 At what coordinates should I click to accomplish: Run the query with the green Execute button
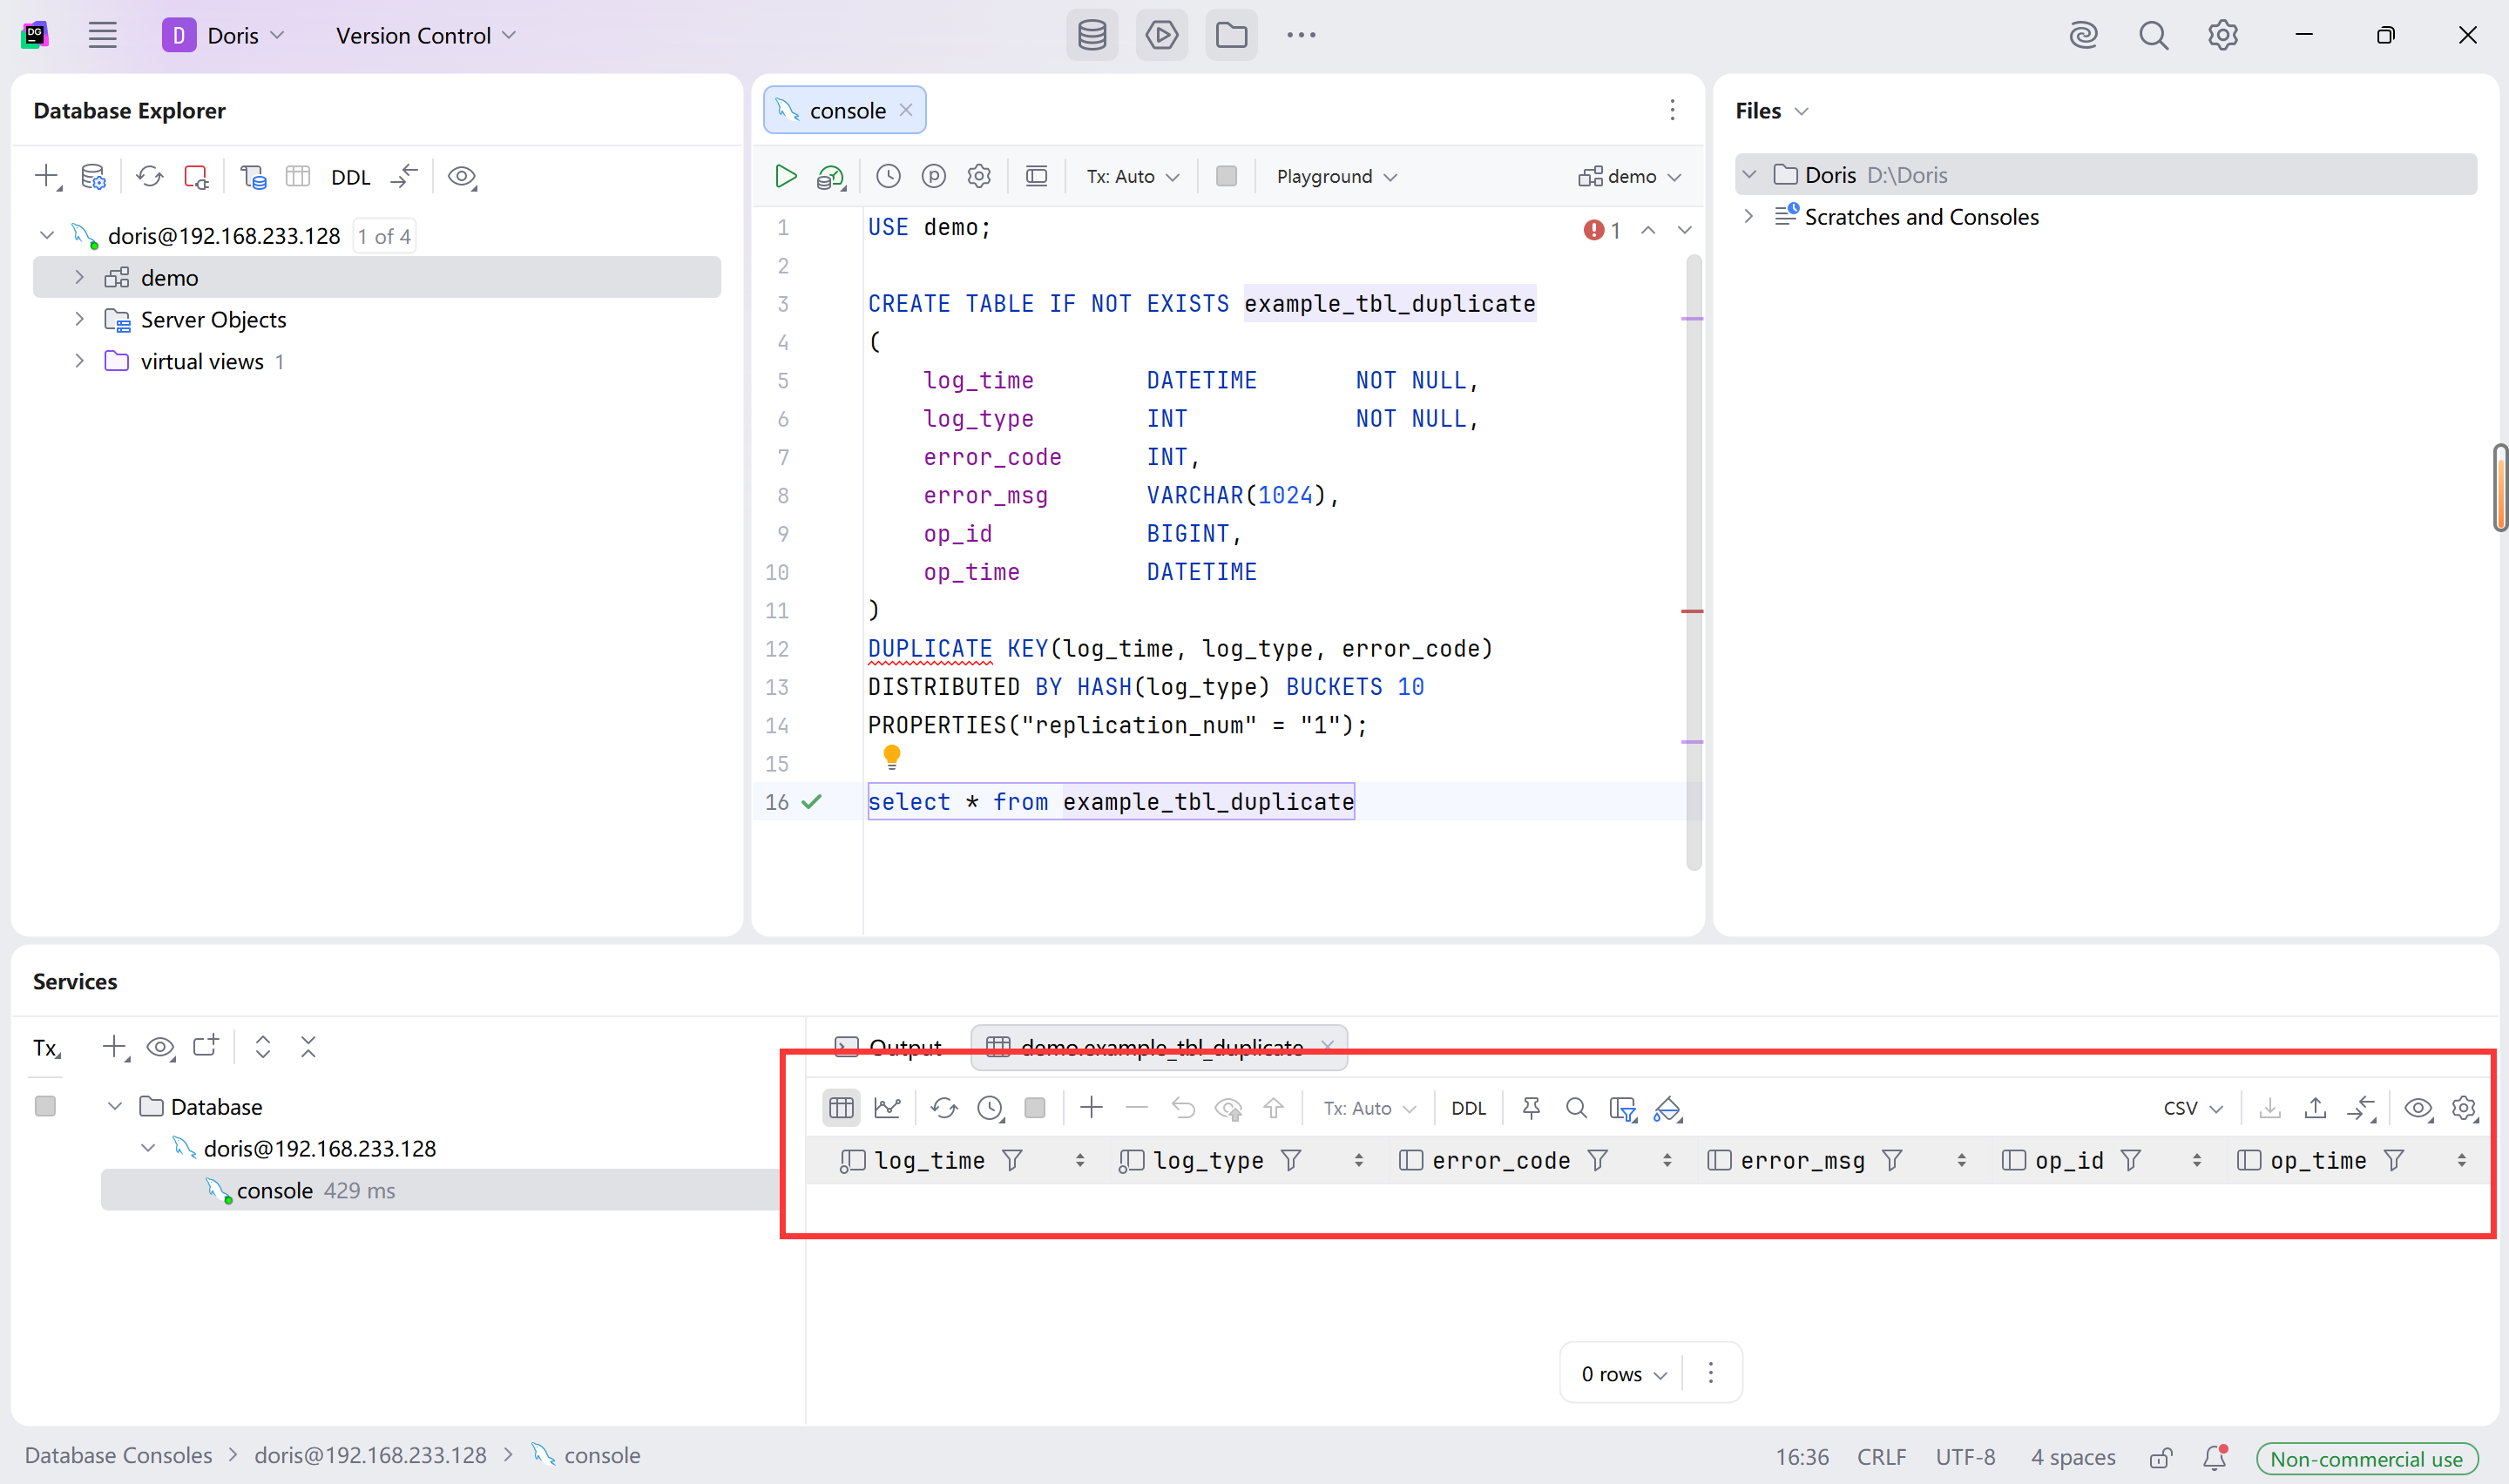coord(785,176)
